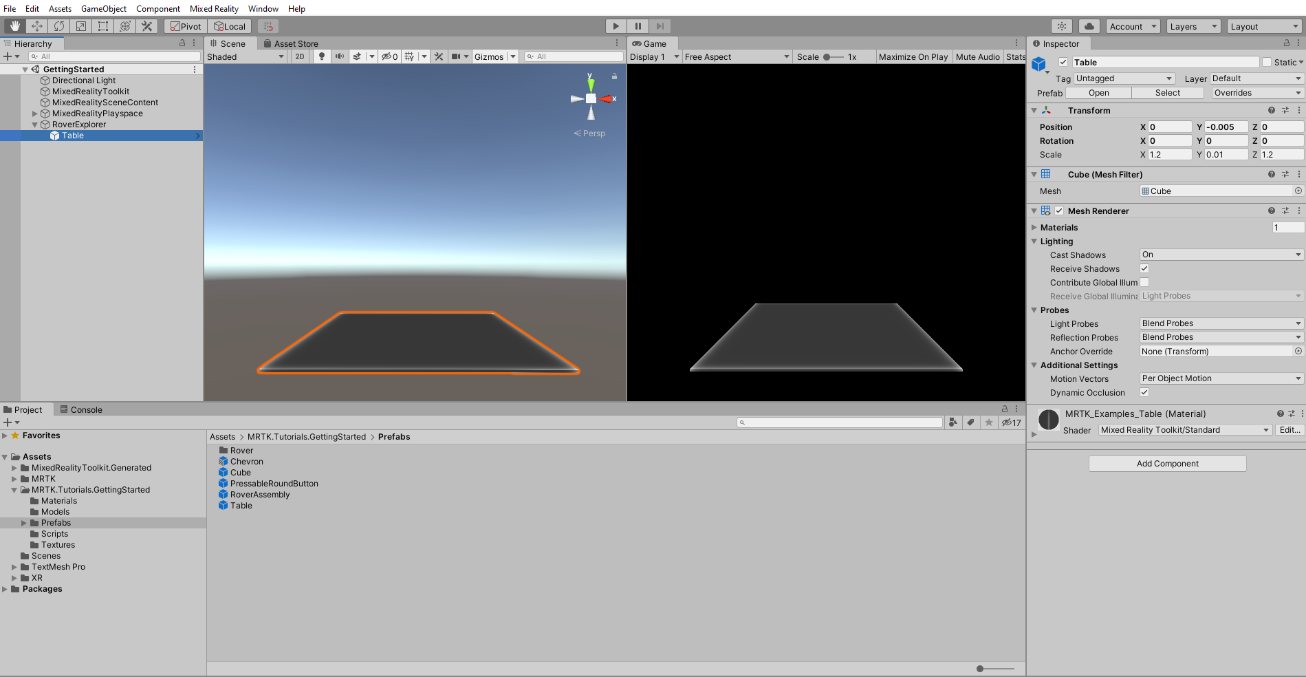
Task: Expand the Materials section
Action: [1034, 227]
